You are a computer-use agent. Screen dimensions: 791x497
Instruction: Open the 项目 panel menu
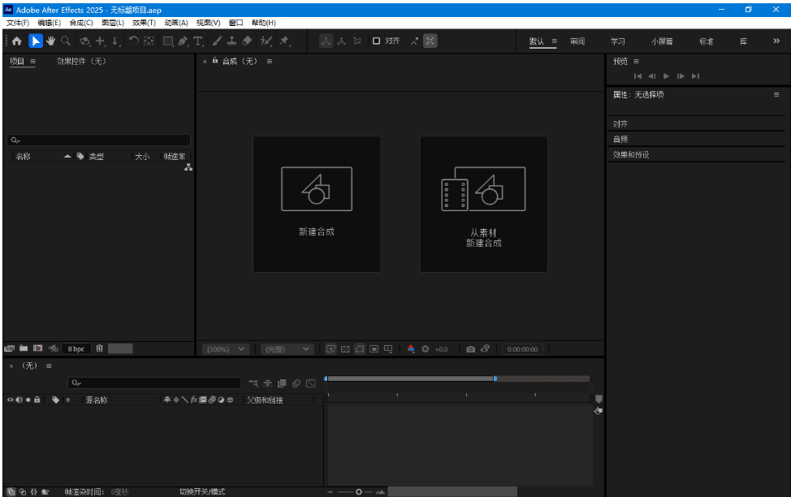pos(32,61)
